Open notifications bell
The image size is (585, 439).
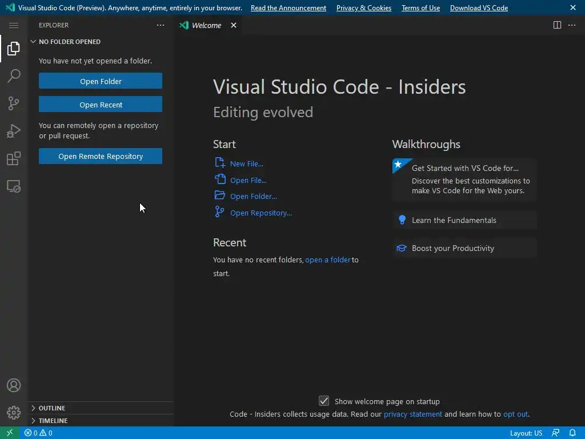[572, 433]
